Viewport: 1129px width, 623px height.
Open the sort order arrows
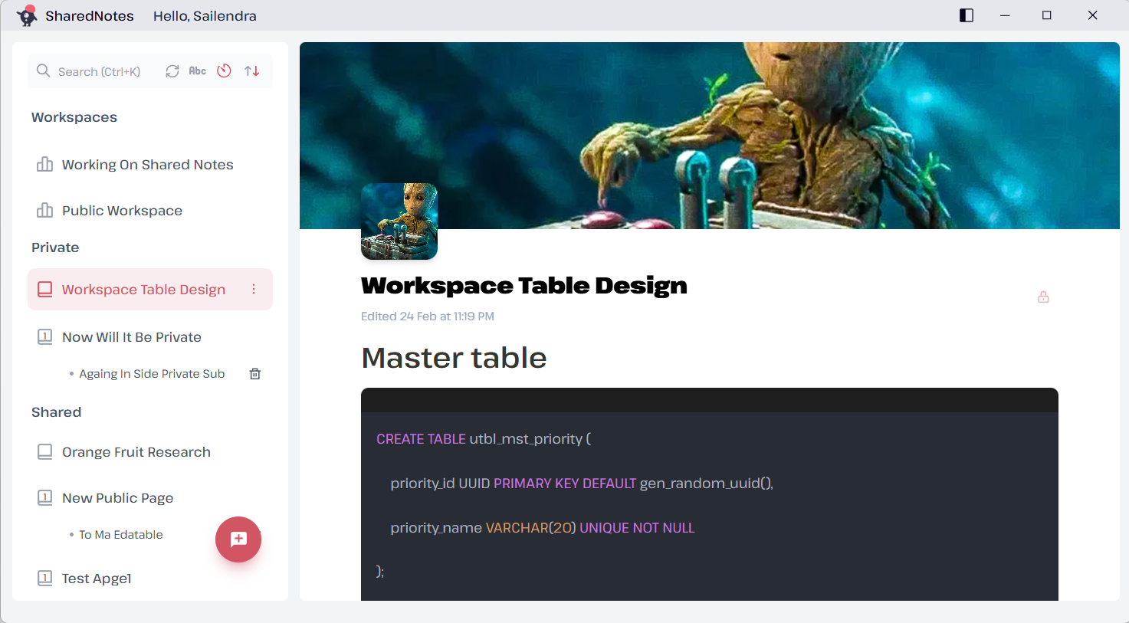[251, 71]
